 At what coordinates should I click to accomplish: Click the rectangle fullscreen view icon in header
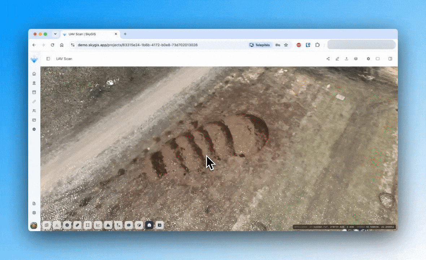[378, 59]
